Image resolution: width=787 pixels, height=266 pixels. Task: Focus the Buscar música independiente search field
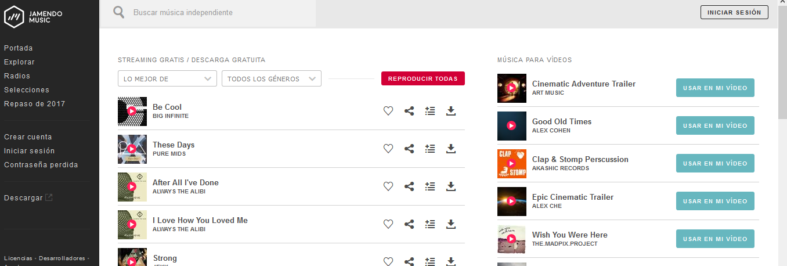[221, 12]
